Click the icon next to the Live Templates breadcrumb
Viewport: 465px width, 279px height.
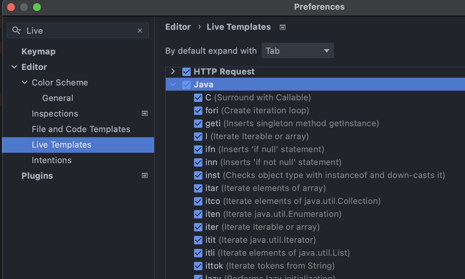click(283, 27)
